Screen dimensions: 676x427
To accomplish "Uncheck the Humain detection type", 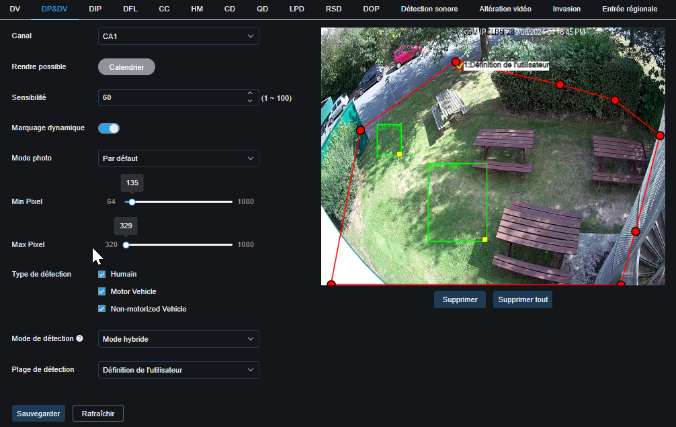I will [101, 274].
